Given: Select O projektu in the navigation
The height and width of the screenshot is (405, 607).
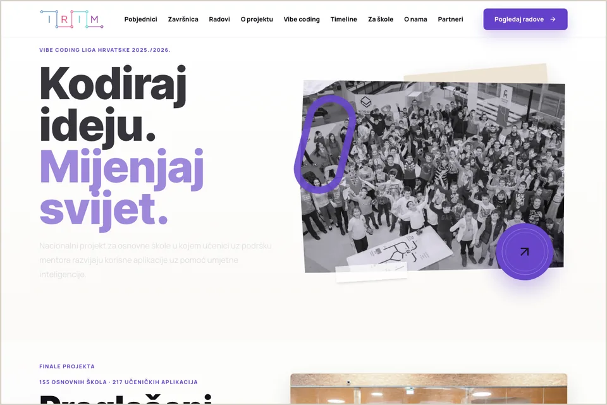Looking at the screenshot, I should pos(257,20).
